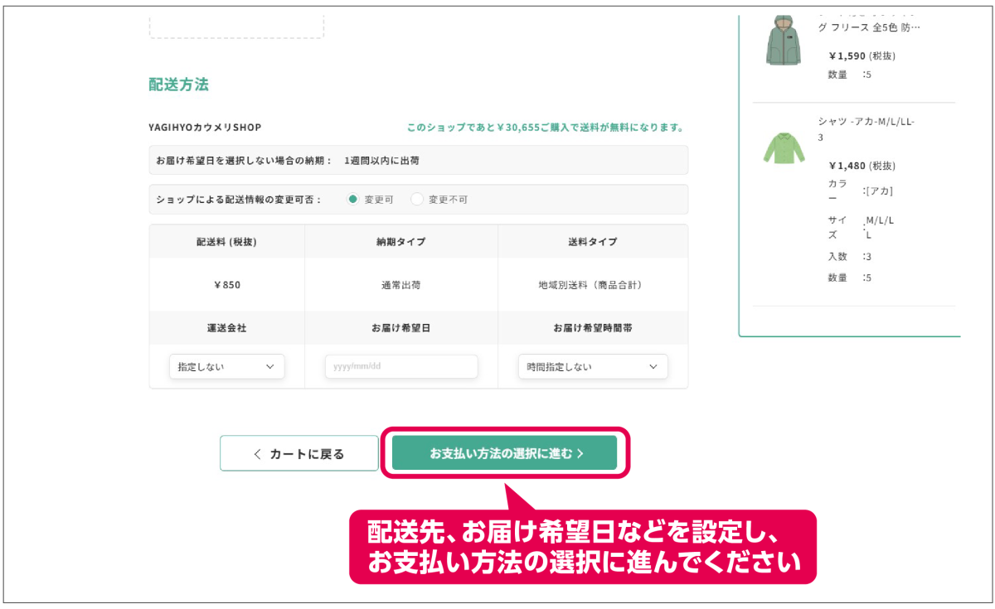
Task: Click the YAGIHYOカウメリSHOP shop name
Action: click(205, 128)
